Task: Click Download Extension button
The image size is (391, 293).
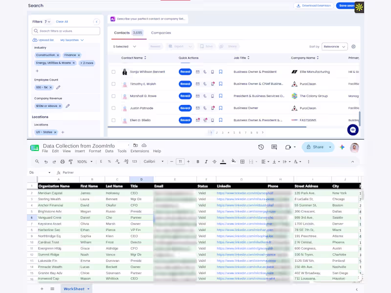Action: (314, 5)
